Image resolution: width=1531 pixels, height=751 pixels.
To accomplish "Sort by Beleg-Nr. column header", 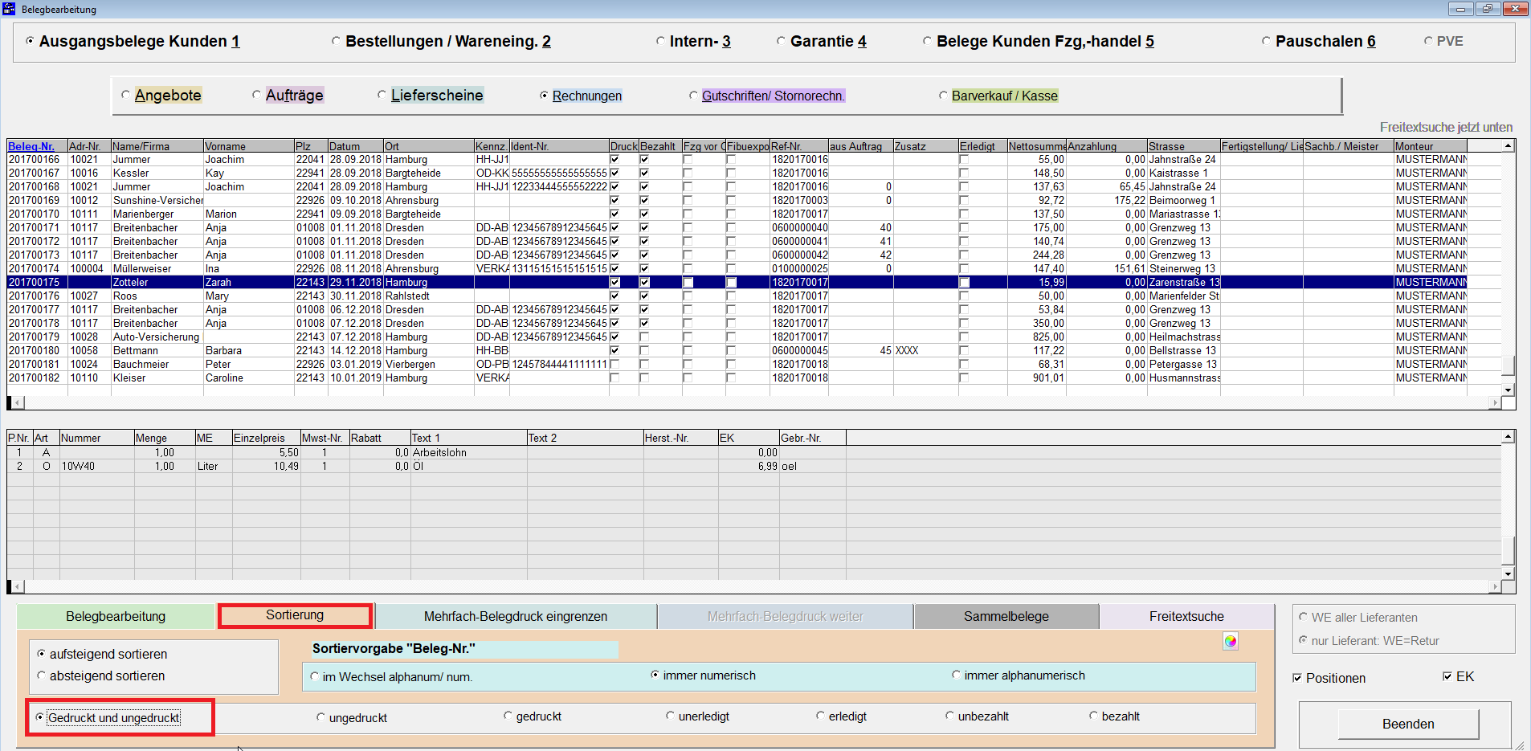I will point(37,146).
